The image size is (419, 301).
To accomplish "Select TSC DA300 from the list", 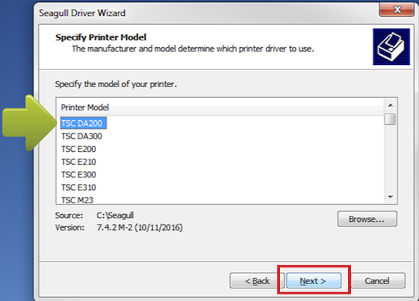I will [x=82, y=136].
